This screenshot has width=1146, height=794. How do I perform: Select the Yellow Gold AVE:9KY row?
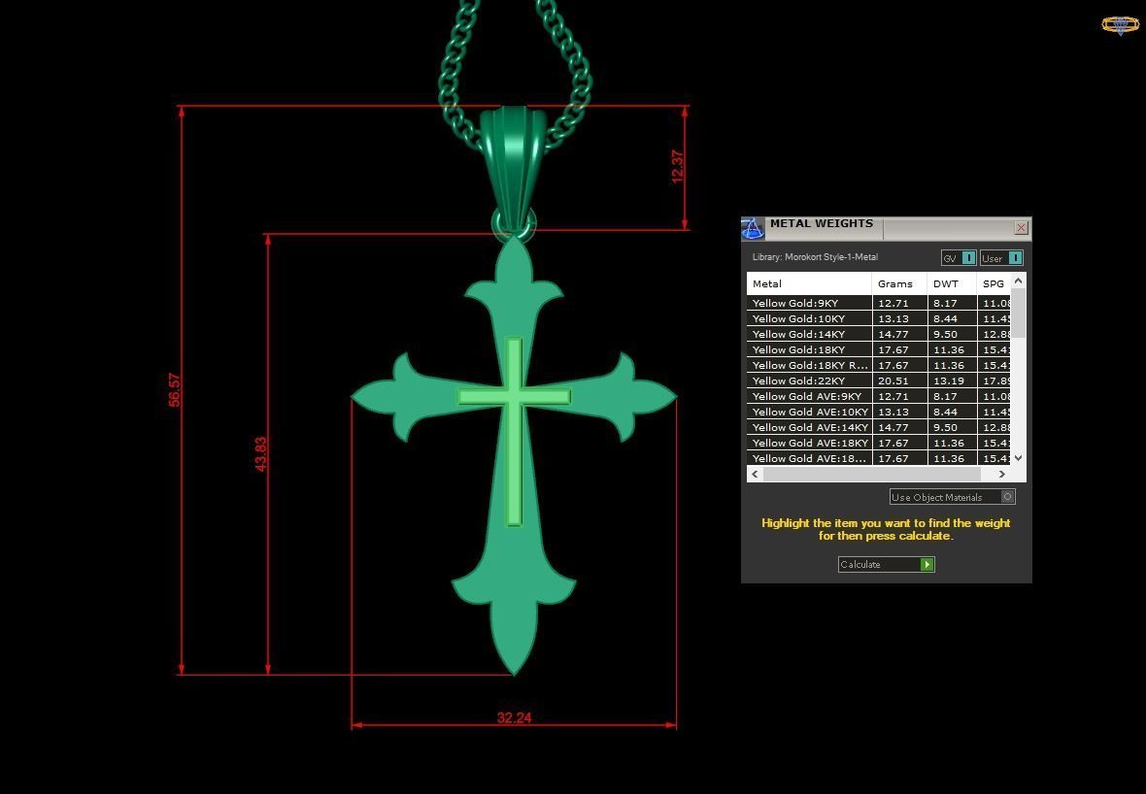[879, 396]
